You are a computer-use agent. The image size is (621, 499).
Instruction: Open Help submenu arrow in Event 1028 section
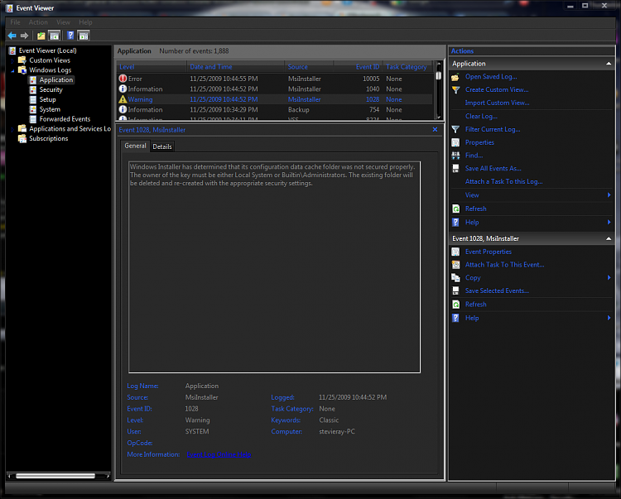click(x=609, y=318)
